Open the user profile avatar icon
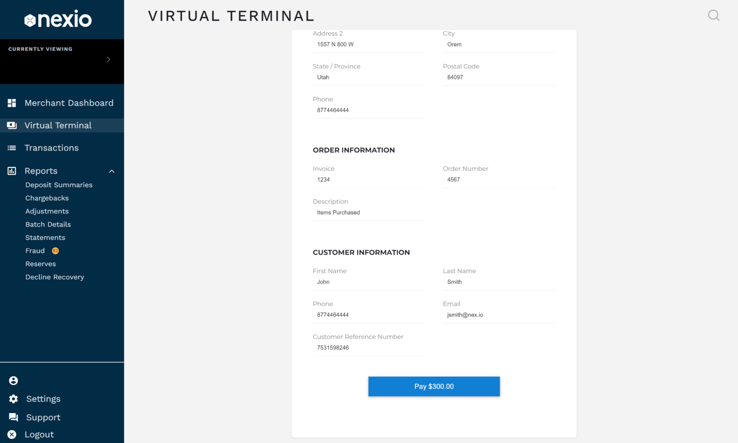This screenshot has width=738, height=443. point(13,380)
